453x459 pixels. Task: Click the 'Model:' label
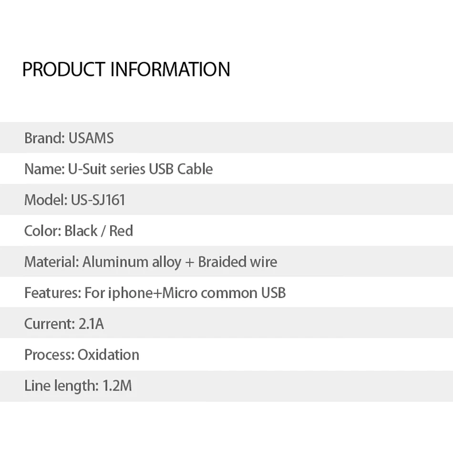coord(46,200)
